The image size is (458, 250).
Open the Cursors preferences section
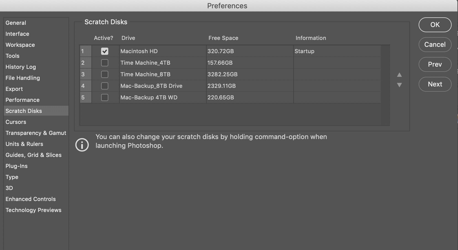coord(16,122)
